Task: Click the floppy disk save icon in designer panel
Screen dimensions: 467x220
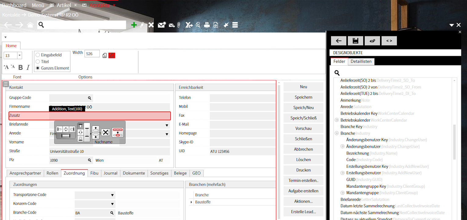Action: pyautogui.click(x=355, y=41)
